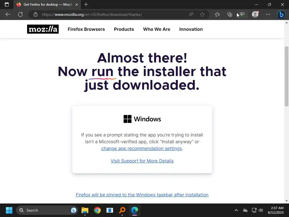Click the page vertical scrollbar thumb

[x=286, y=76]
